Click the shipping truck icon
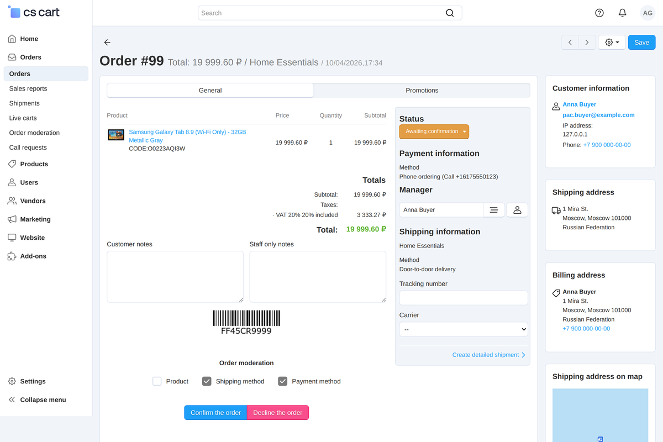Screen dimensions: 663x442 pos(556,211)
